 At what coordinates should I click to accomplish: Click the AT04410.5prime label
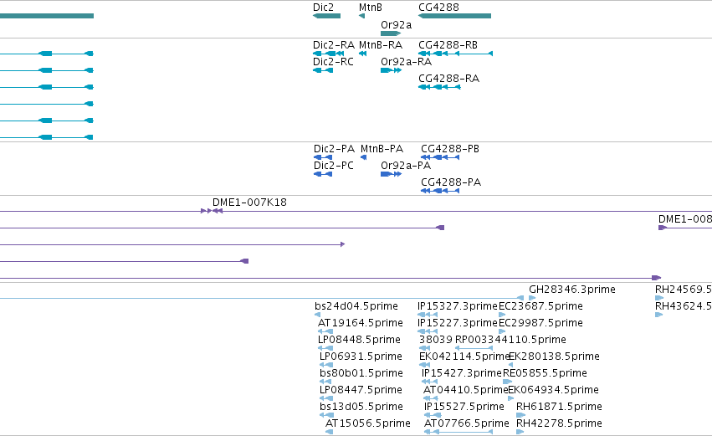coord(465,390)
